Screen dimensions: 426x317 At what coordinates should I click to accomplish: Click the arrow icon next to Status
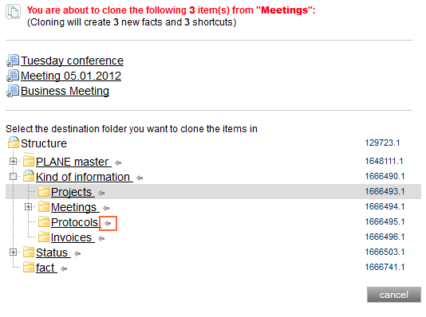[x=77, y=253]
